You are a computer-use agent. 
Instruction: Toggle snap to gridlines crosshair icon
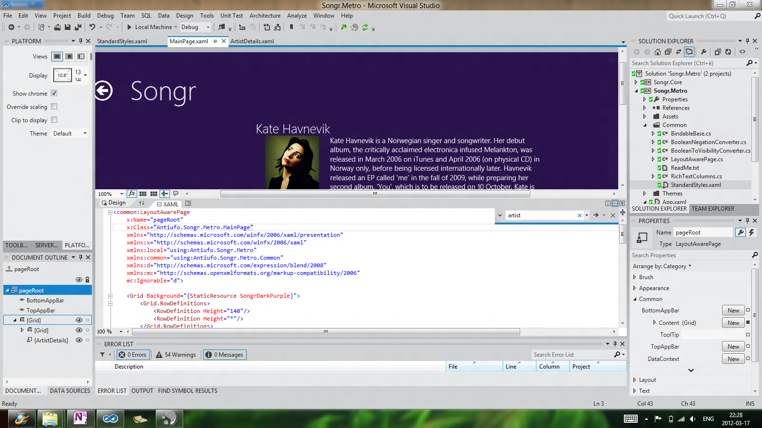pos(165,194)
